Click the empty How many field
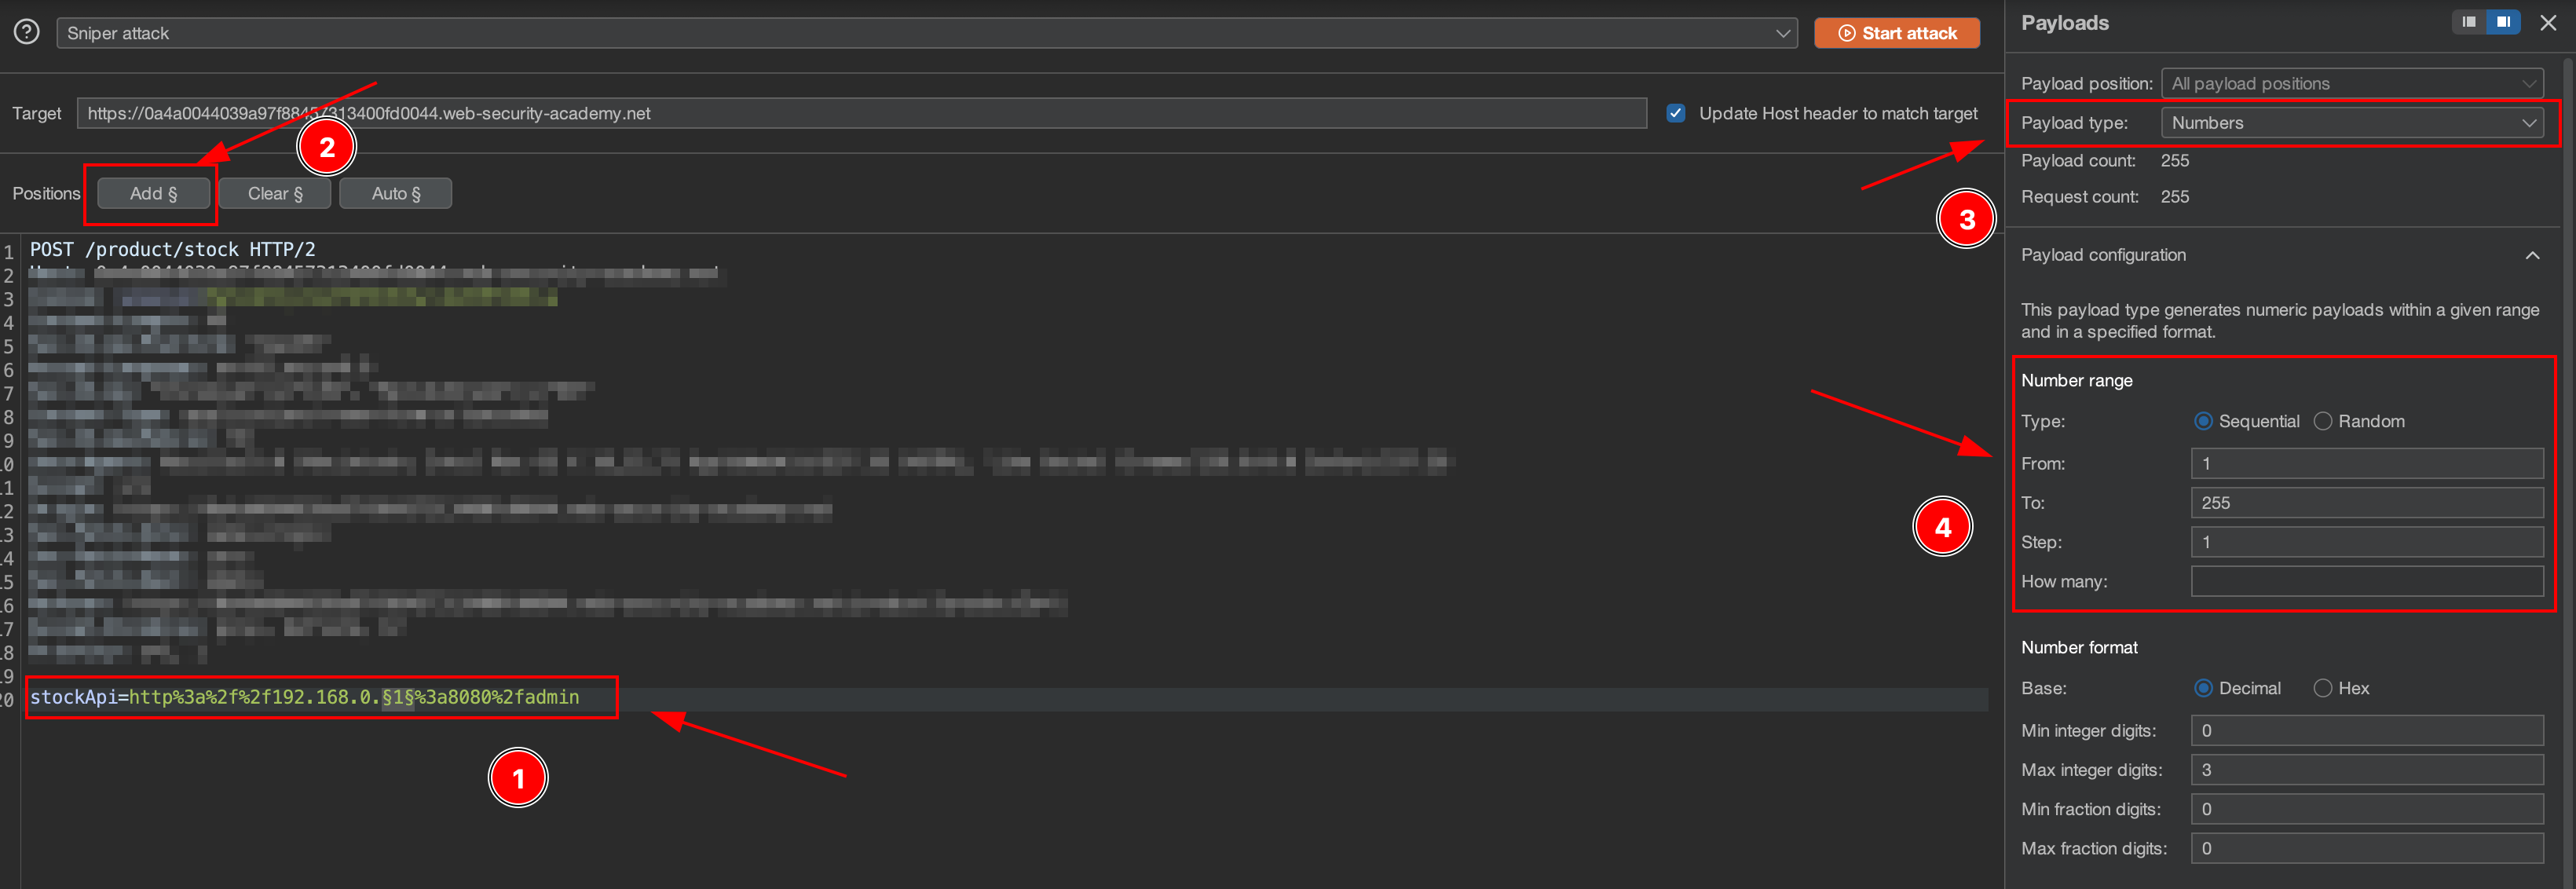Viewport: 2576px width, 889px height. click(x=2366, y=581)
